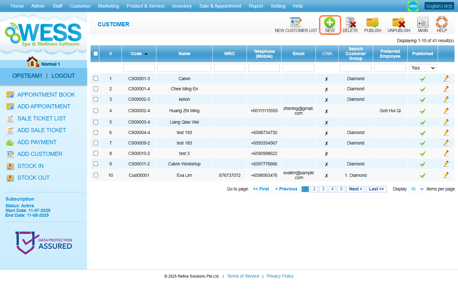Click the PUBLISH folder icon
Screen dimensions: 458x289
pyautogui.click(x=373, y=23)
